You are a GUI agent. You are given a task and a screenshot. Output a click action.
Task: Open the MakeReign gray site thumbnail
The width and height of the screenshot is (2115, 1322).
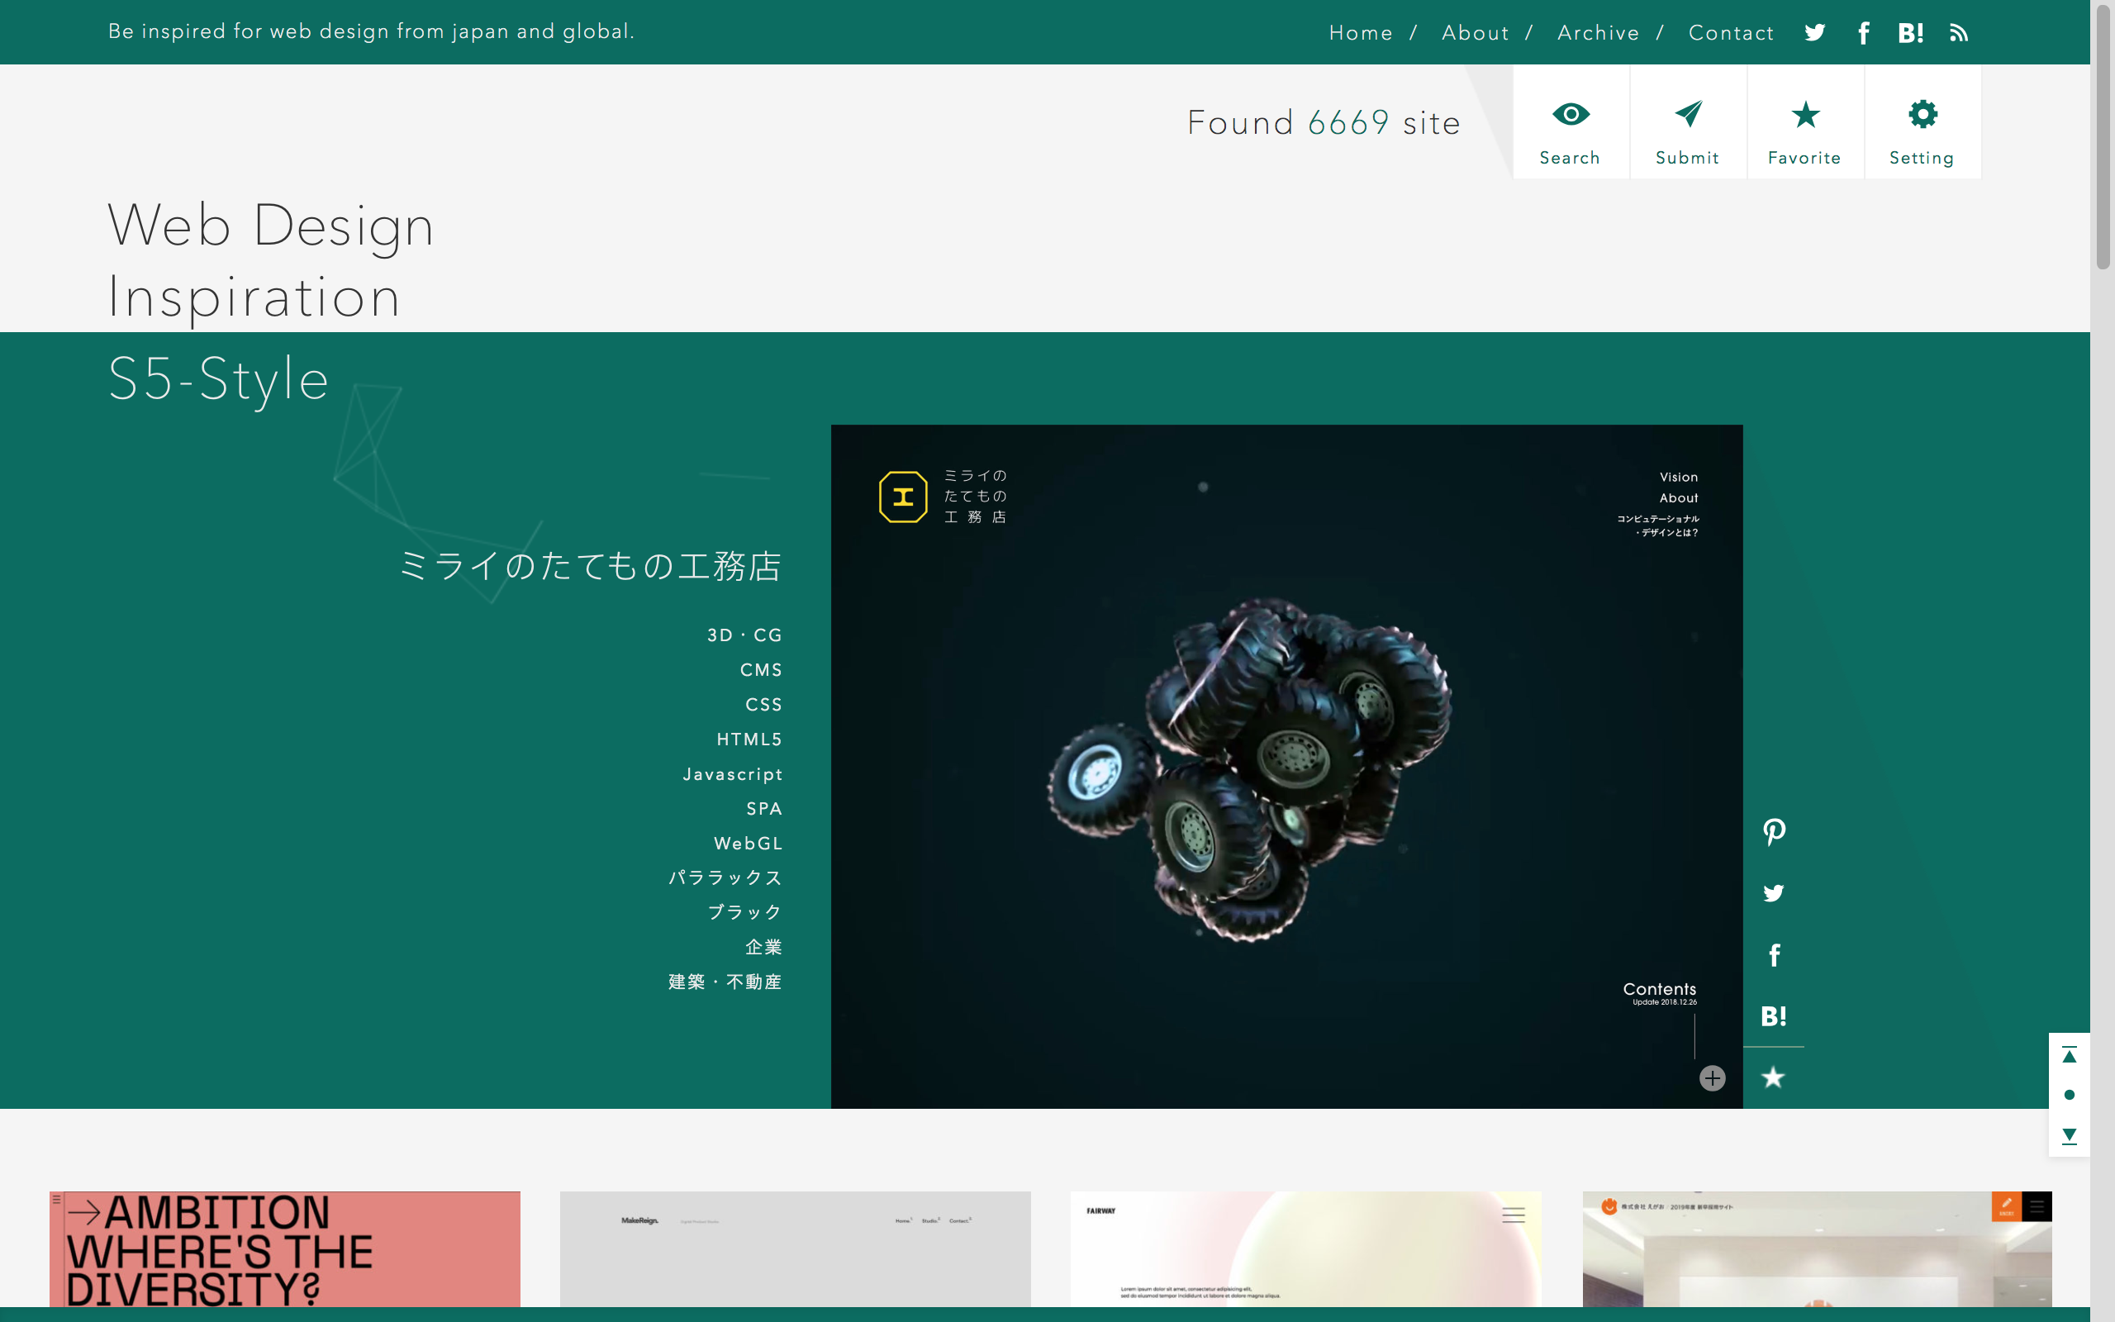pos(796,1248)
